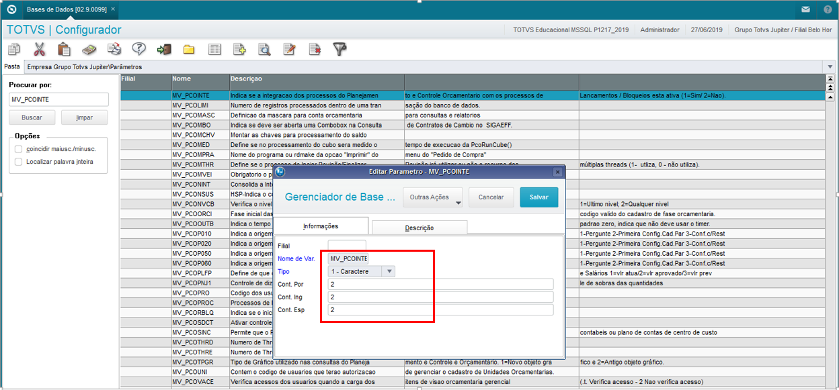Switch to the Informações tab

tap(321, 226)
